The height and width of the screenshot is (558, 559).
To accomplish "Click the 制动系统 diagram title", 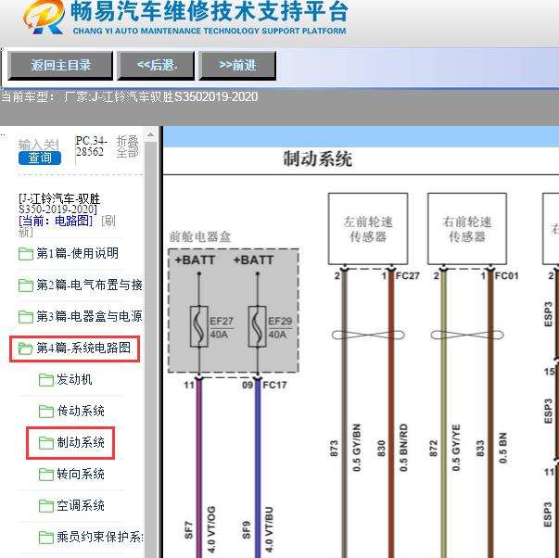I will click(x=318, y=159).
